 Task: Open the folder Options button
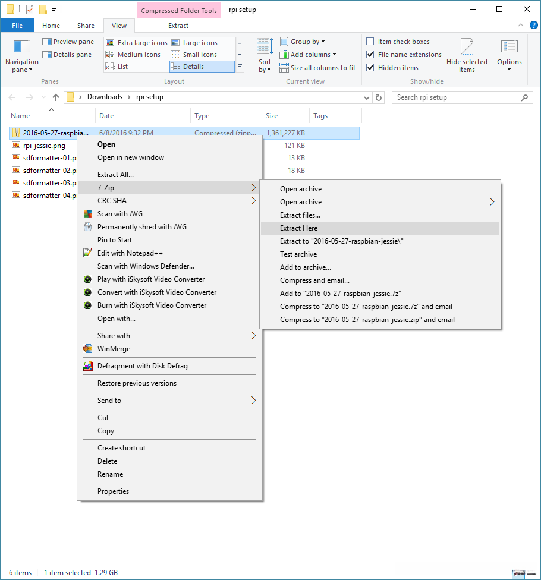509,55
